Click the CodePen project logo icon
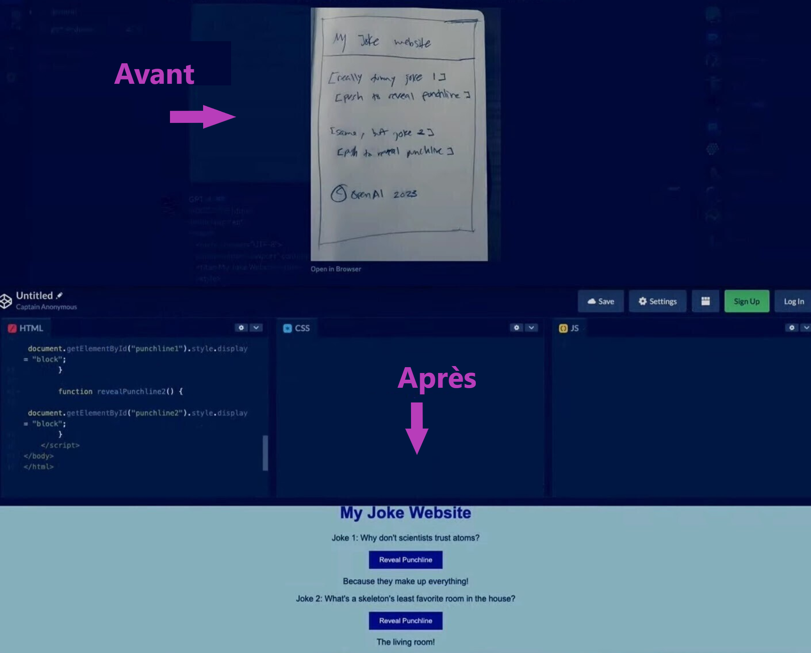Viewport: 811px width, 653px height. pyautogui.click(x=7, y=301)
